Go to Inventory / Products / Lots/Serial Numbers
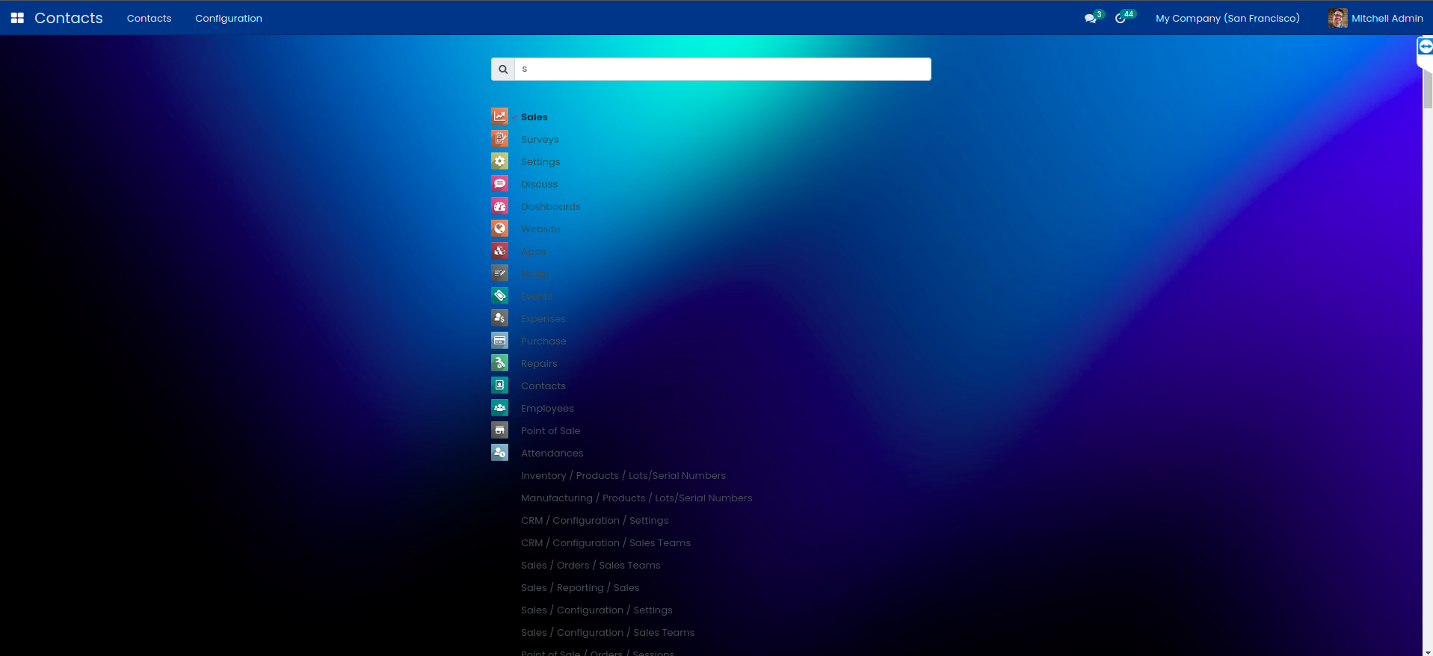Viewport: 1433px width, 656px height. 623,475
